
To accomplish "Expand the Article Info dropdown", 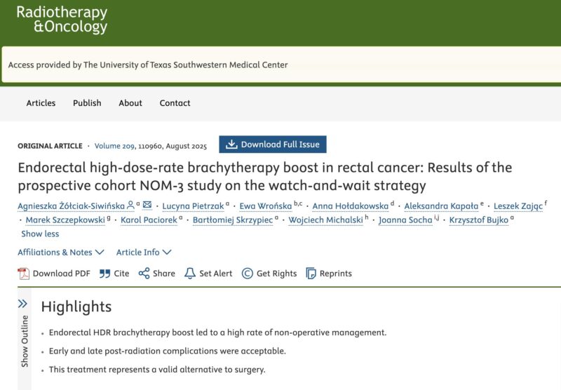I will click(144, 253).
